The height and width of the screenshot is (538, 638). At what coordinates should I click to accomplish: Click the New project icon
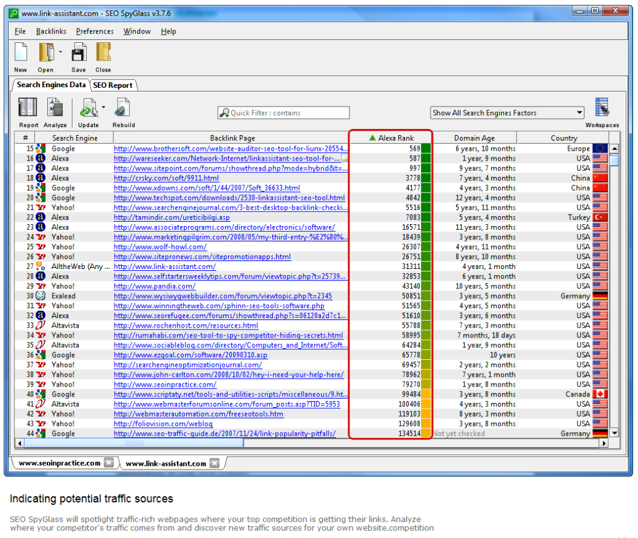[21, 52]
